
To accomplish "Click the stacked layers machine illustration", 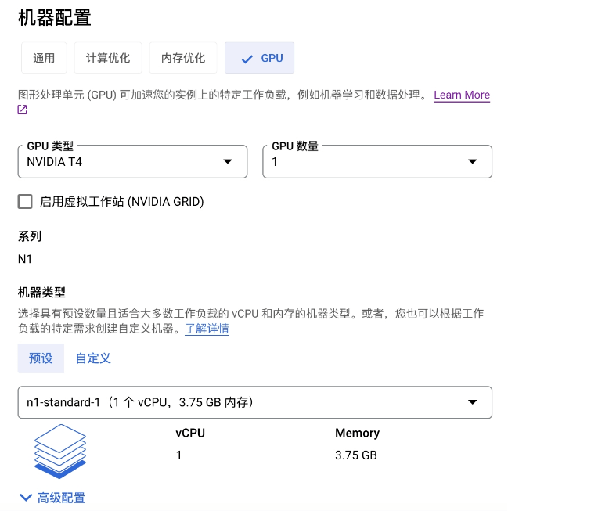I will [x=60, y=452].
